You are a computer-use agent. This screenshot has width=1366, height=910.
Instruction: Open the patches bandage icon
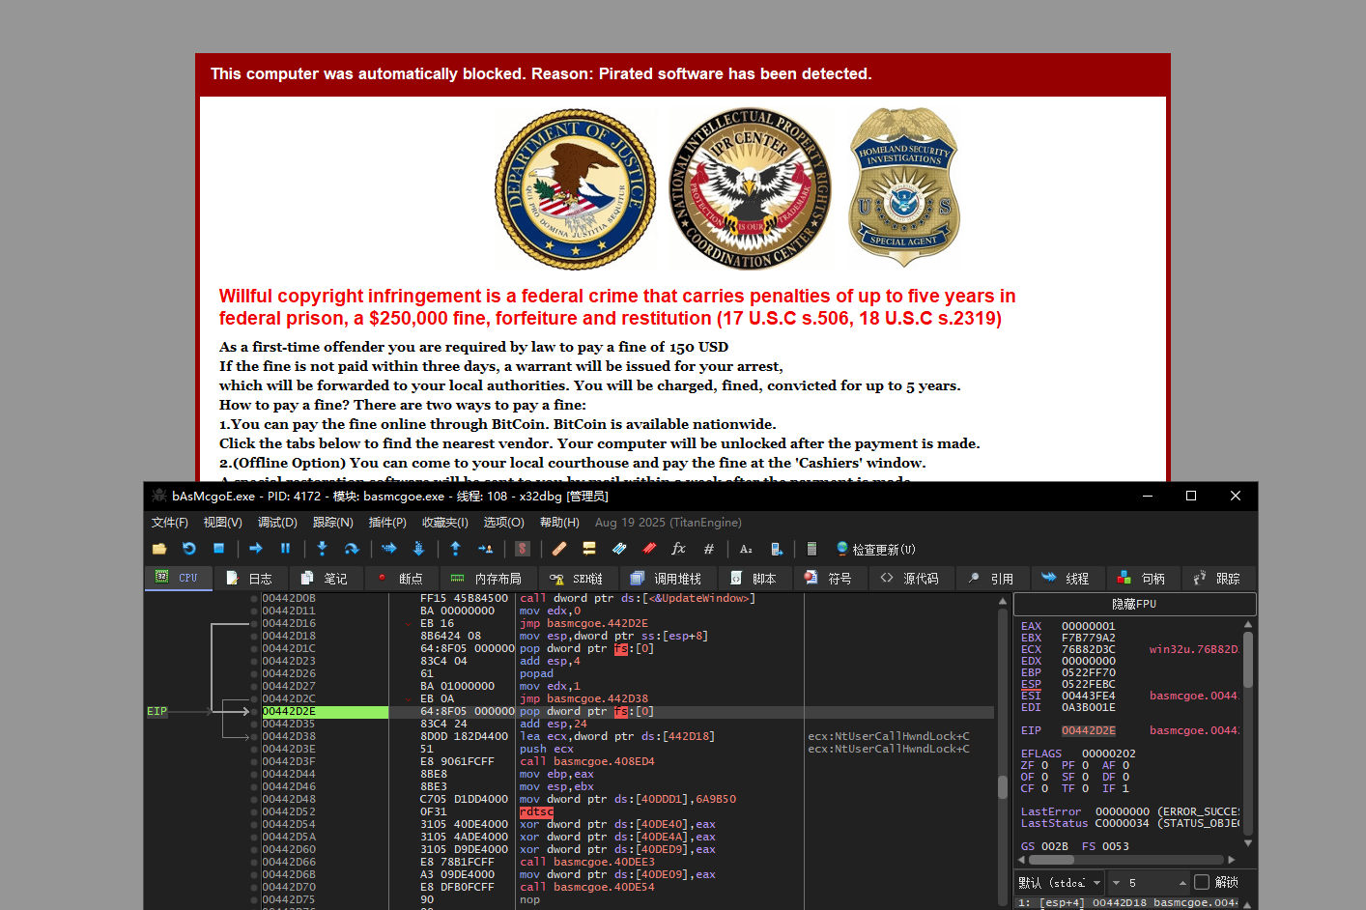coord(559,549)
